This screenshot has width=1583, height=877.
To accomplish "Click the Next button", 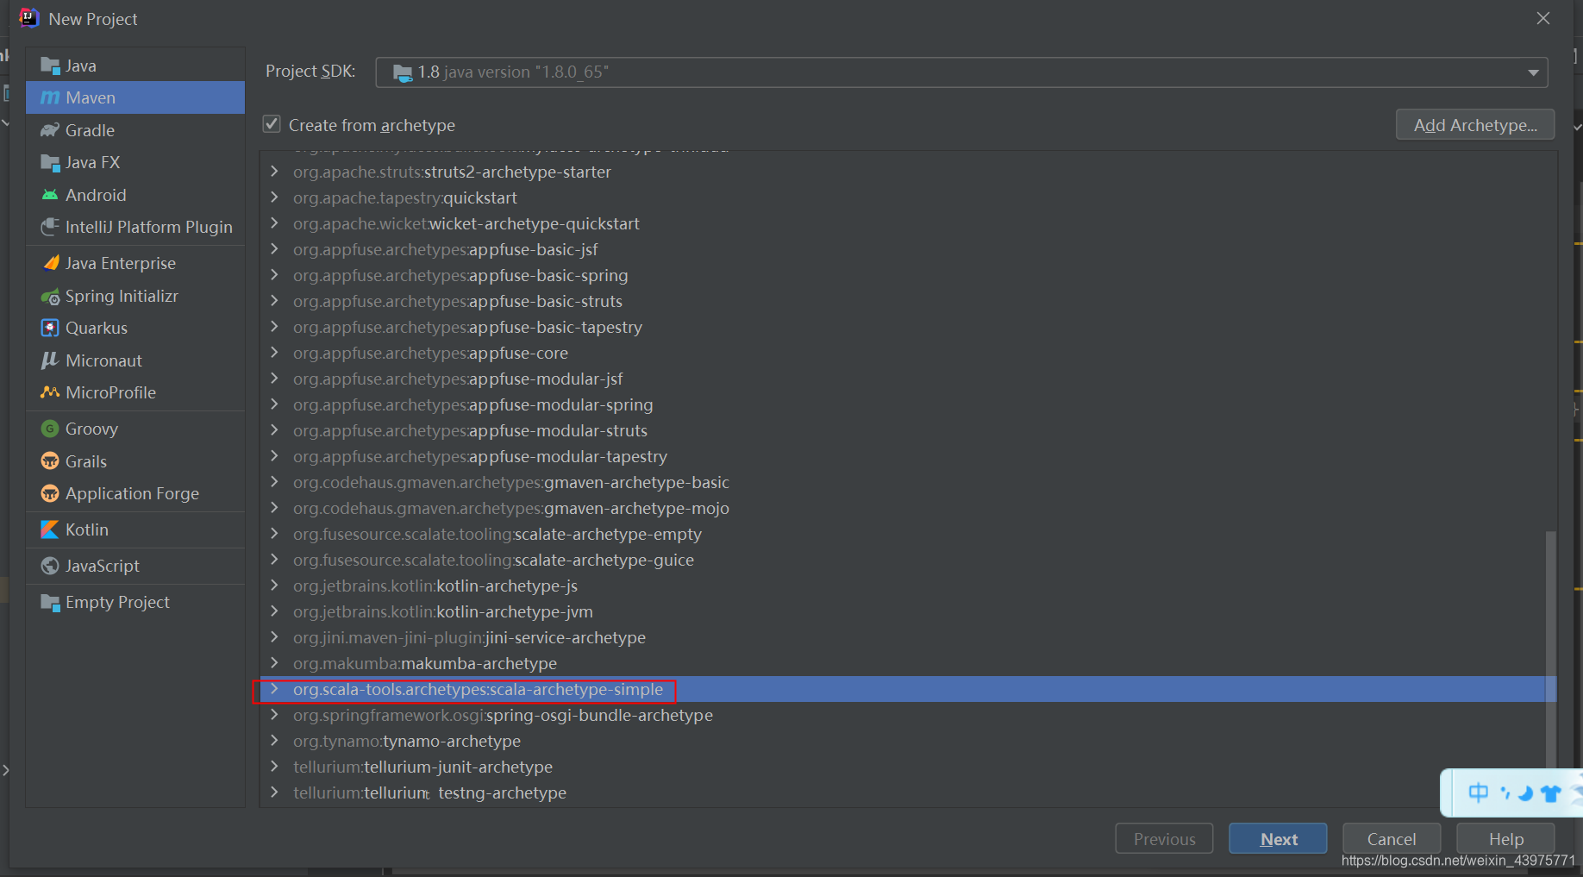I will 1278,839.
